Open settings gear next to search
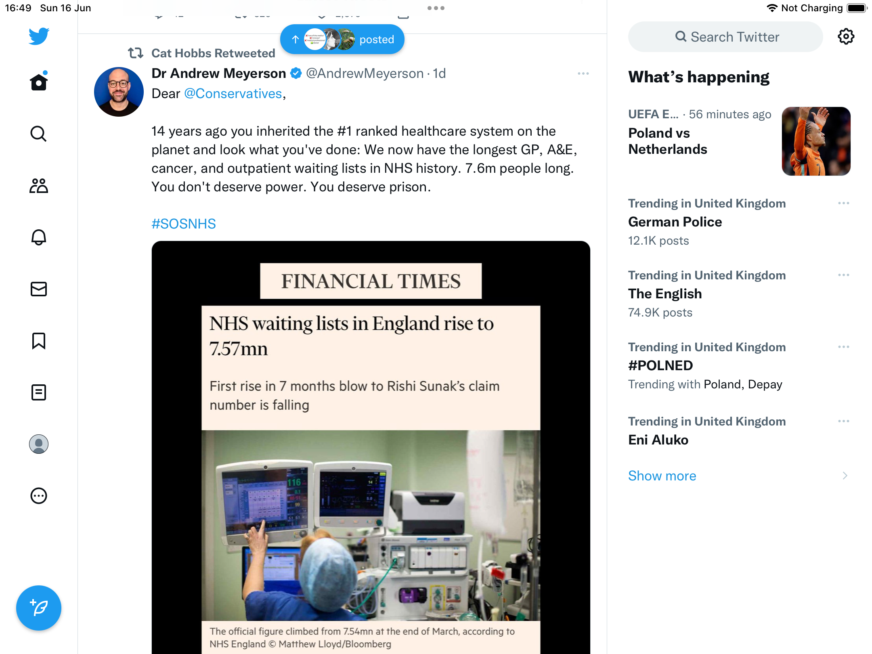872x654 pixels. click(x=846, y=37)
